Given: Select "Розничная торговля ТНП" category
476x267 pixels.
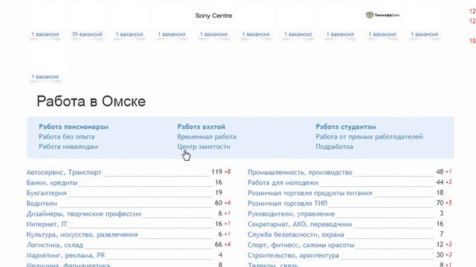Looking at the screenshot, I should click(x=288, y=203).
